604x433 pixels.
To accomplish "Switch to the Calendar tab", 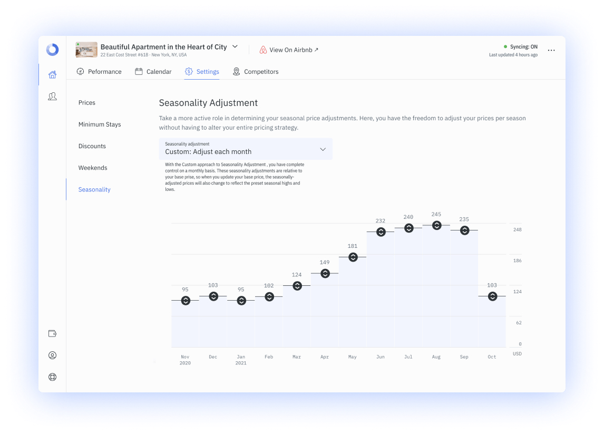I will [153, 71].
